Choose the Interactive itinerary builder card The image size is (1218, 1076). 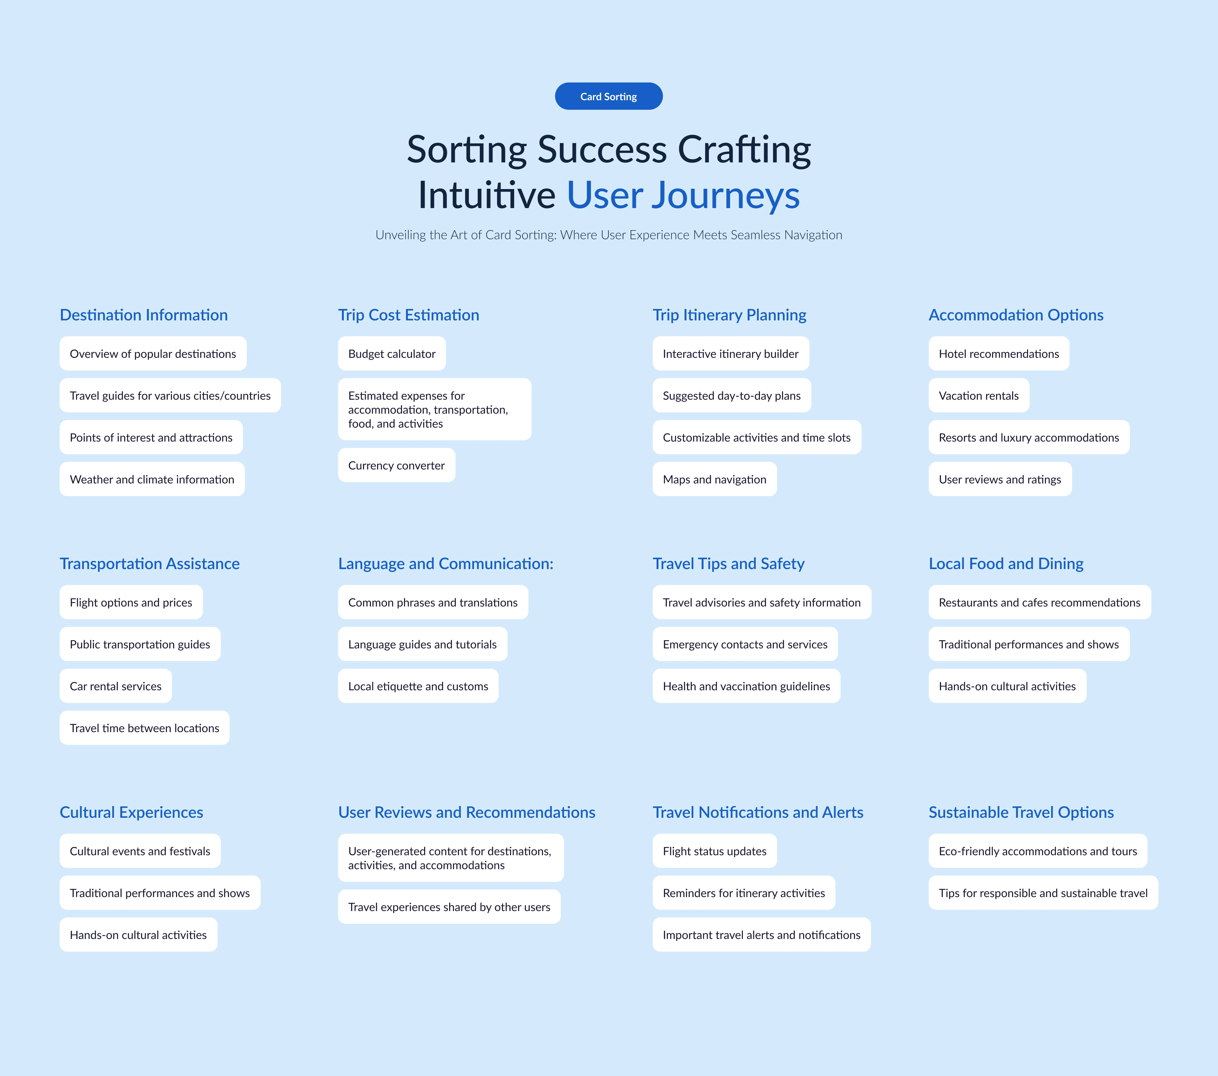(x=730, y=354)
